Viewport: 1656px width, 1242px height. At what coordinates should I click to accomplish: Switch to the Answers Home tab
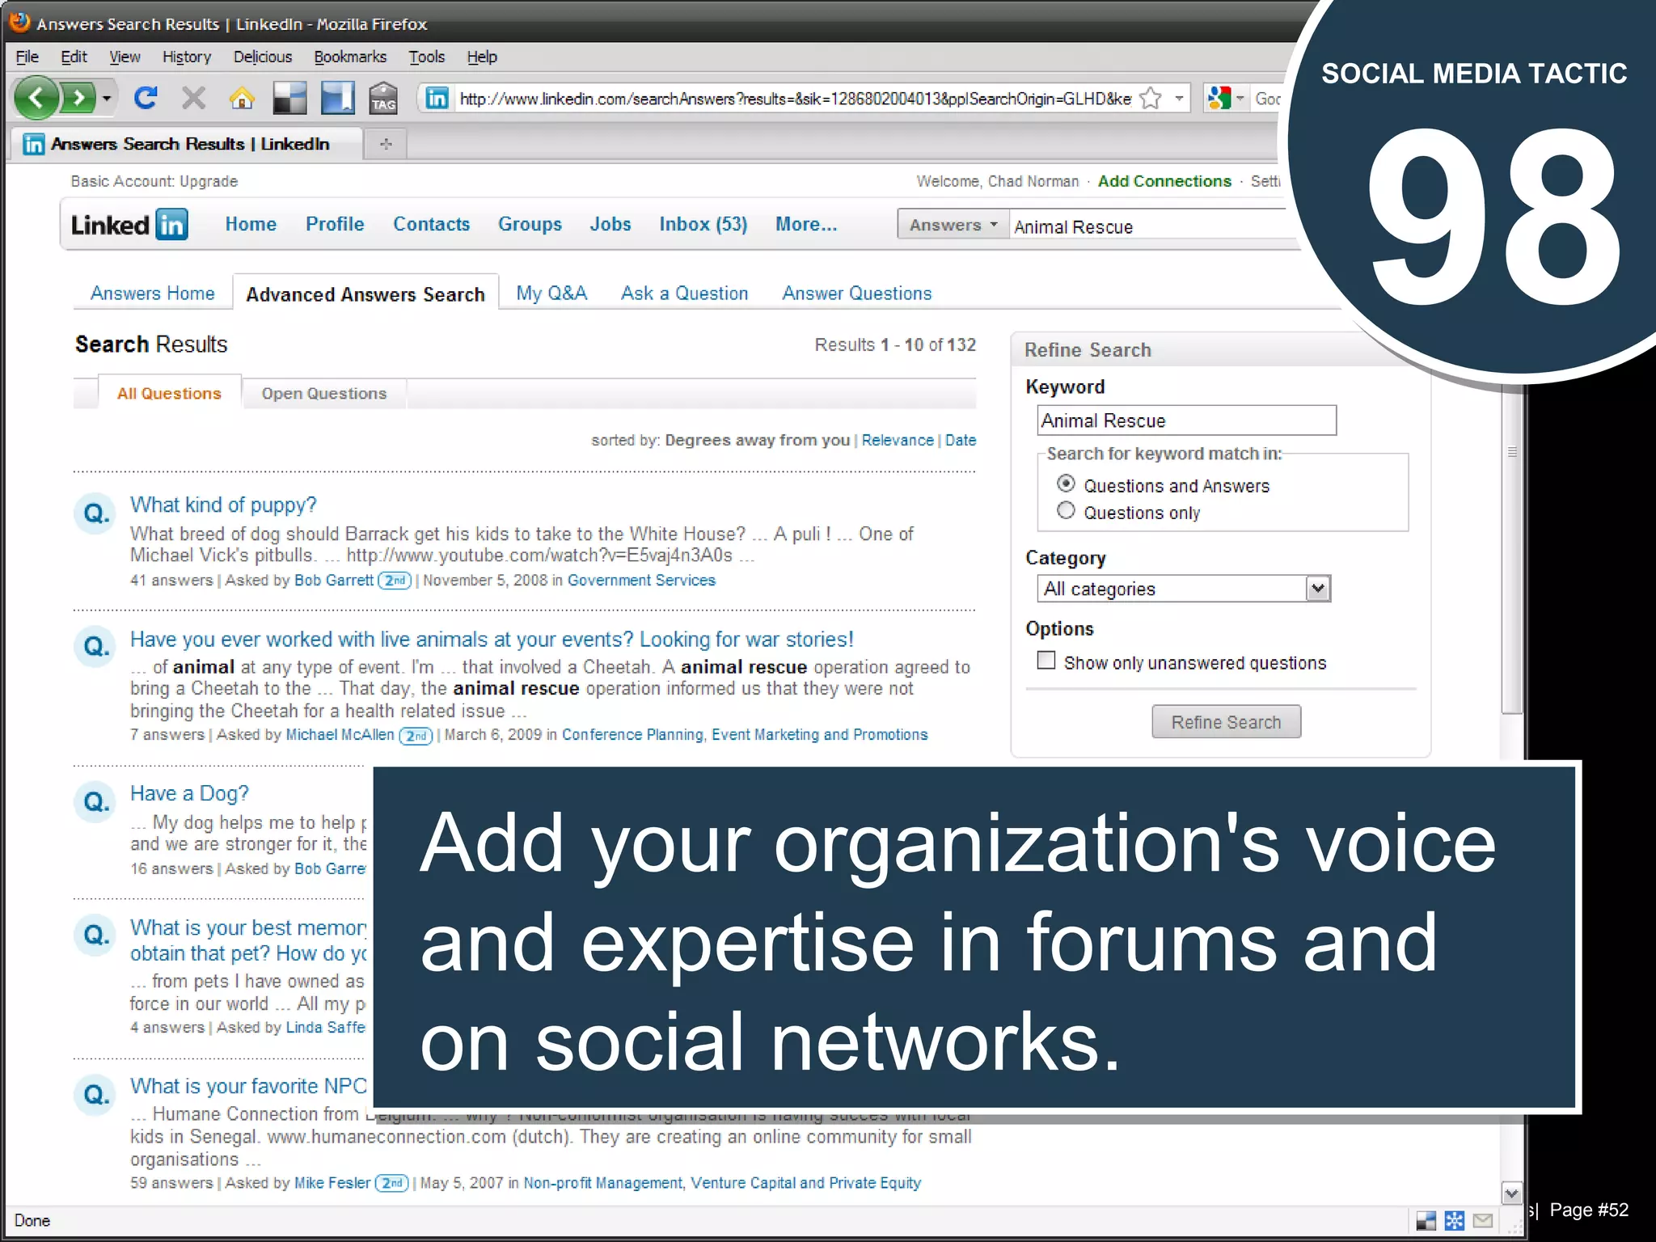(x=153, y=294)
